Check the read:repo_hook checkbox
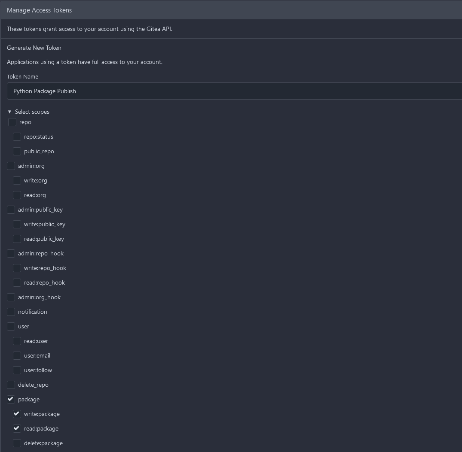 pos(17,282)
